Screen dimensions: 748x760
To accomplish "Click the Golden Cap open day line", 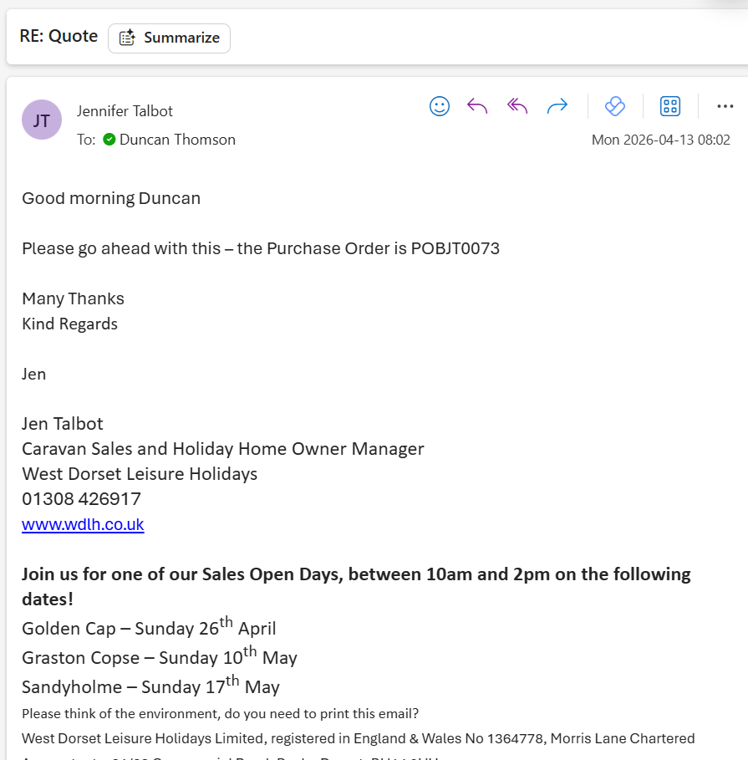I will [149, 628].
